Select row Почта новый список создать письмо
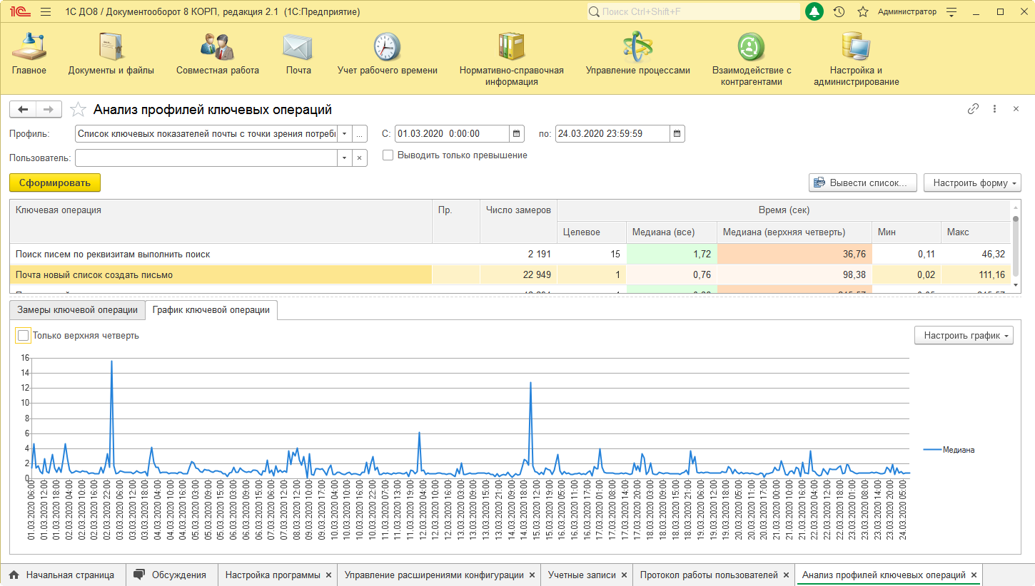 point(510,275)
